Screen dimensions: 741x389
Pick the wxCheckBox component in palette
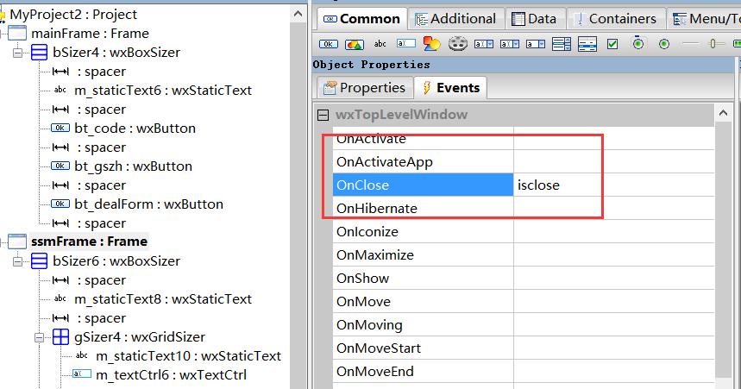tap(612, 44)
